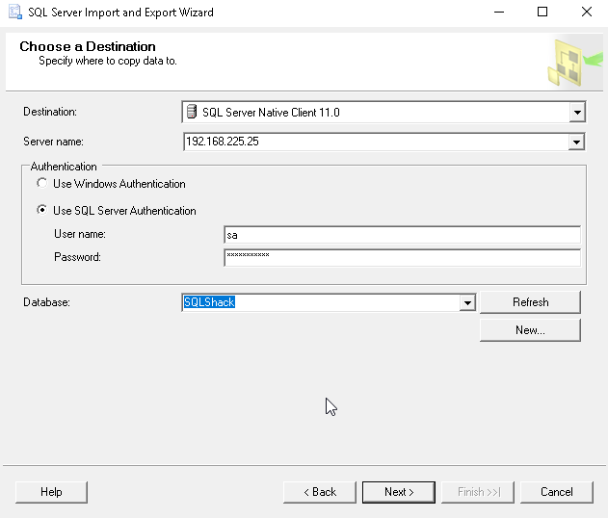
Task: Select Use Windows Authentication
Action: 41,184
